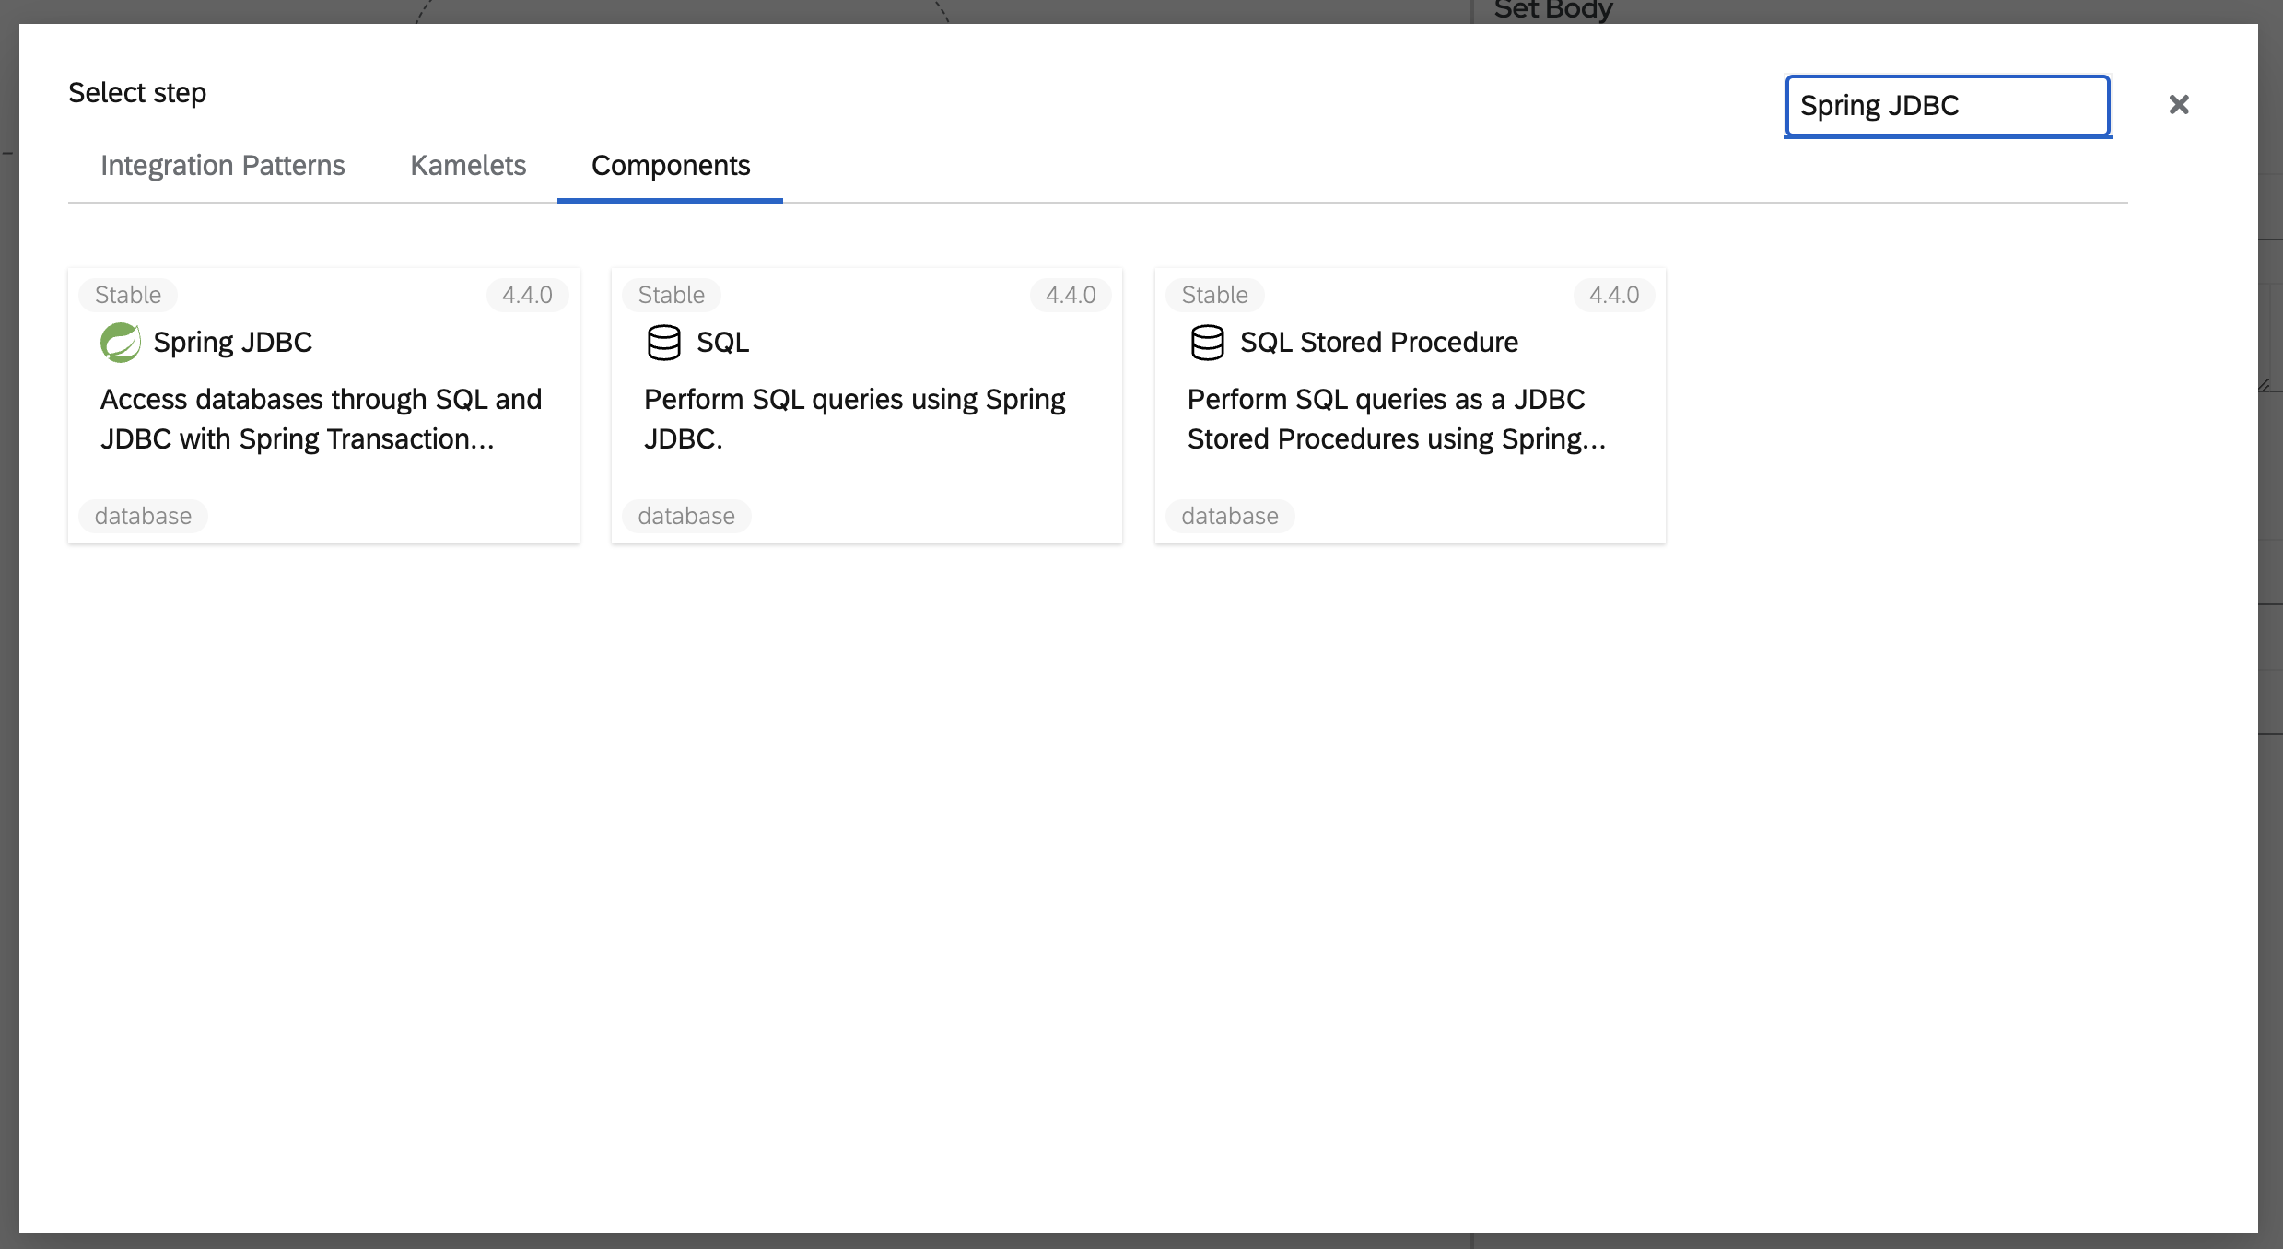Click description 'Perform SQL queries using Spring JDBC.'
The height and width of the screenshot is (1249, 2283).
[x=854, y=419]
